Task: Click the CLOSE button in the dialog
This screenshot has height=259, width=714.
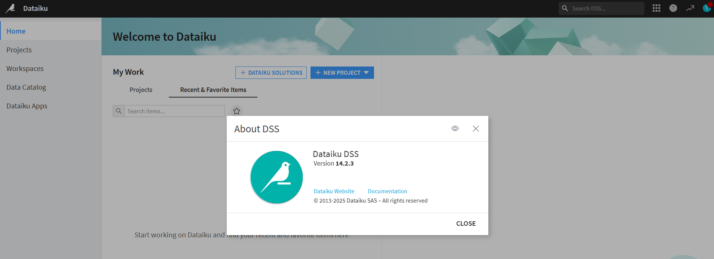Action: point(466,223)
